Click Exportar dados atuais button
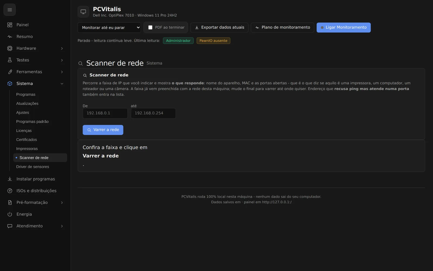 (x=219, y=27)
